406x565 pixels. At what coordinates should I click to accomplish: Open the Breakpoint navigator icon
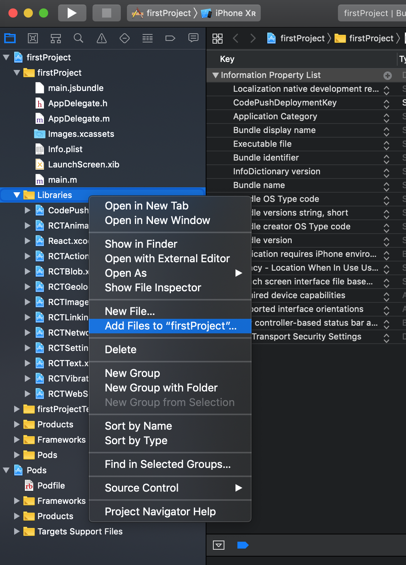click(171, 38)
